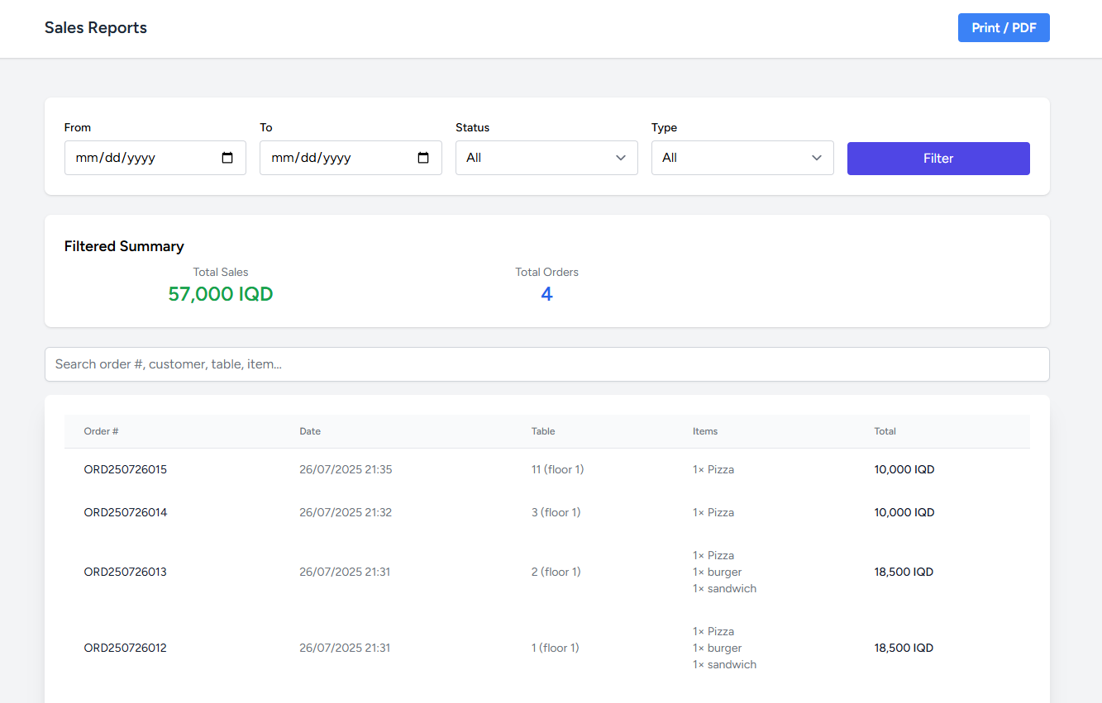Open the calendar picker for the From date
The height and width of the screenshot is (703, 1102).
pyautogui.click(x=227, y=158)
